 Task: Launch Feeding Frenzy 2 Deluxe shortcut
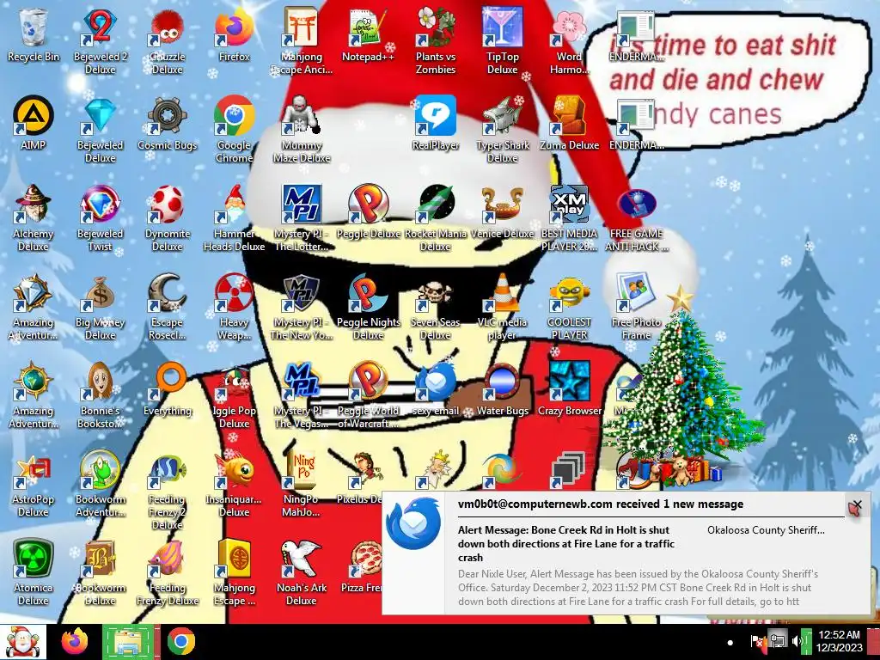point(168,489)
